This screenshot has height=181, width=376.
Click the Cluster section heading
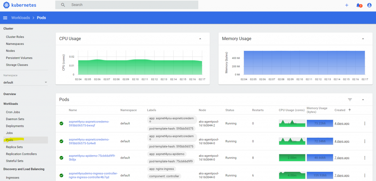click(8, 29)
